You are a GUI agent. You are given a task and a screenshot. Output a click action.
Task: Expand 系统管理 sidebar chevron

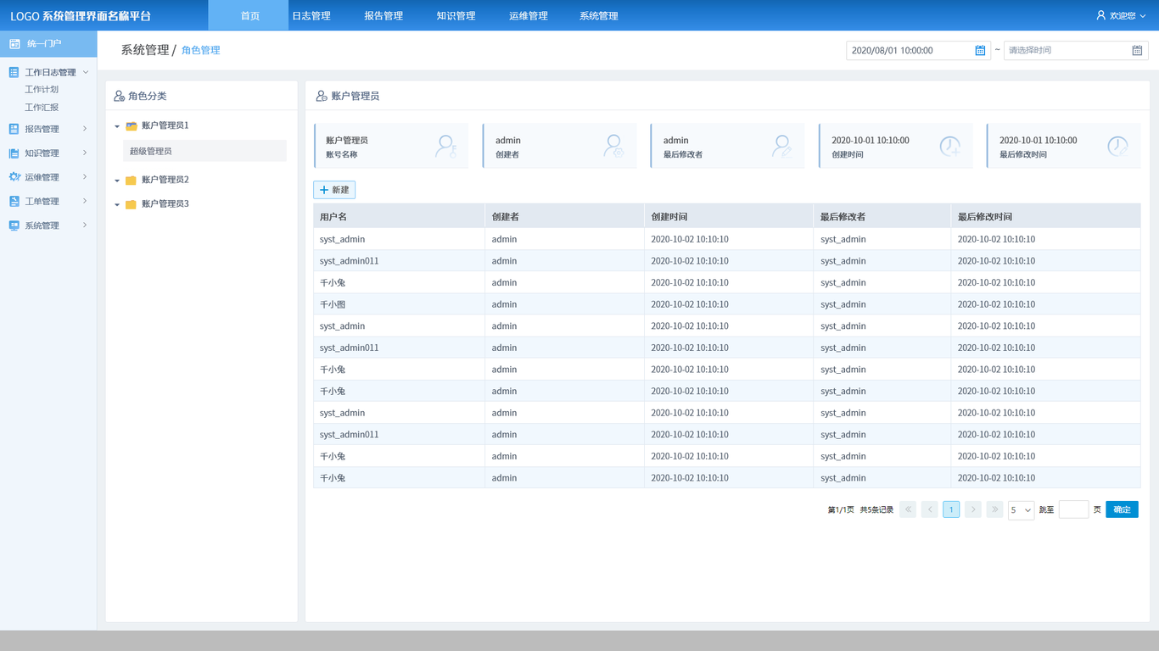[x=85, y=225]
